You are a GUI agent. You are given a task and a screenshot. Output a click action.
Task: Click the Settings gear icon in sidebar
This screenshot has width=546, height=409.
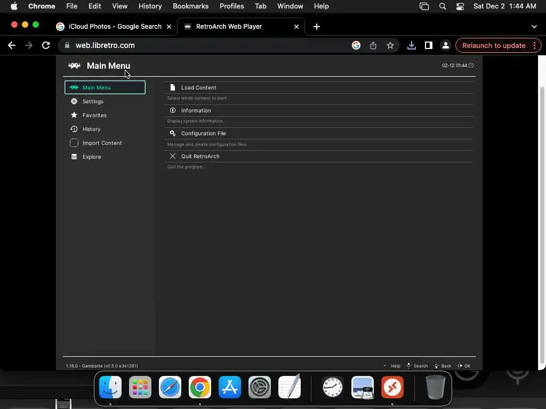pos(74,101)
